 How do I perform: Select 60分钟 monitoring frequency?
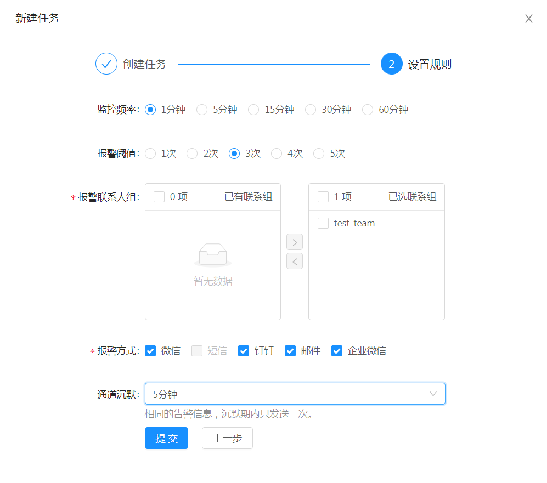368,110
